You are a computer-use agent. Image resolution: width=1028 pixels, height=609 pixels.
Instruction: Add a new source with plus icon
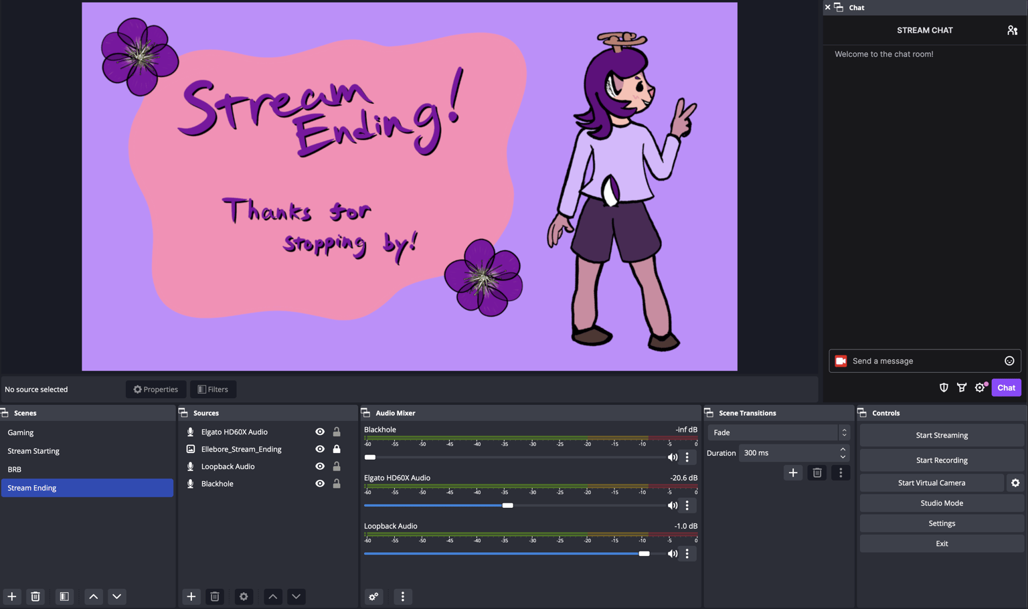click(191, 596)
